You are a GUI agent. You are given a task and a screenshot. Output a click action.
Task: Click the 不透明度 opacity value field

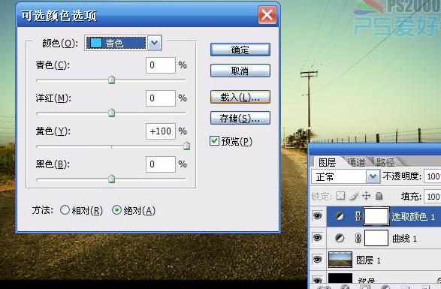coord(432,176)
